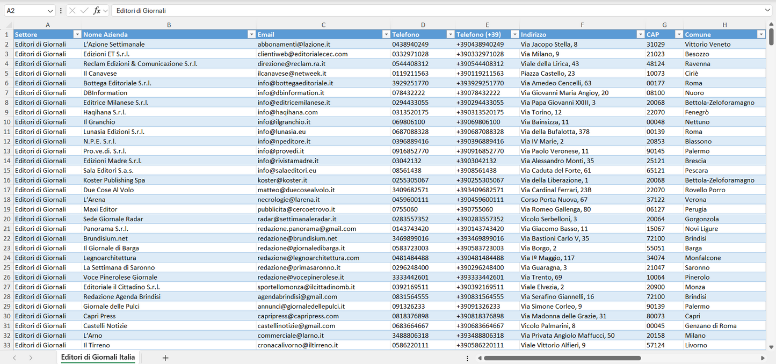Click the horizontal scrollbar right arrow
Viewport: 776px width, 364px height.
point(763,358)
